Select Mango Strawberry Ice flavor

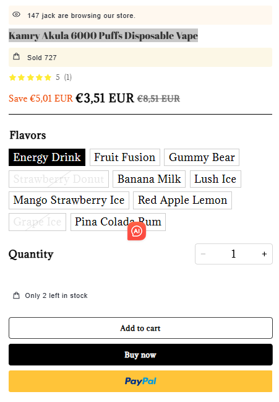click(69, 200)
